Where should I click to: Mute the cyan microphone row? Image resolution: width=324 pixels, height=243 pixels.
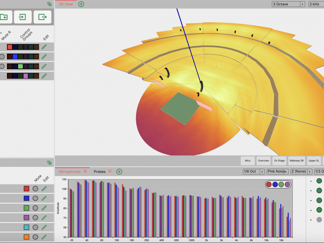point(35,227)
